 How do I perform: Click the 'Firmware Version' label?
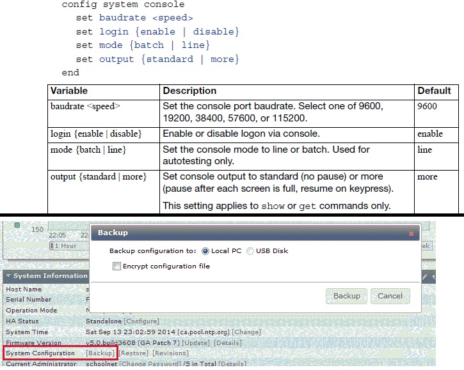click(33, 343)
